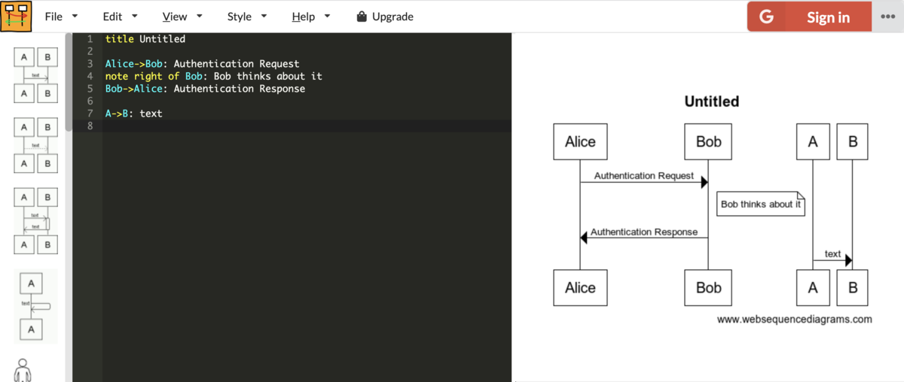Click the Alice participant box in diagram
904x382 pixels.
point(580,141)
